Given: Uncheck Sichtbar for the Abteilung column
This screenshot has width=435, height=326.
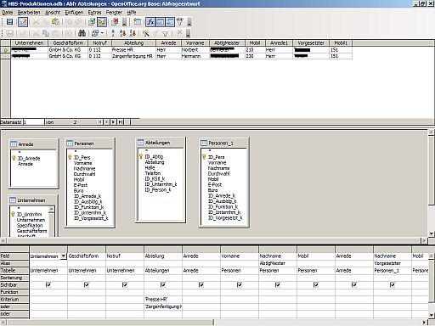Looking at the screenshot, I should tap(163, 284).
